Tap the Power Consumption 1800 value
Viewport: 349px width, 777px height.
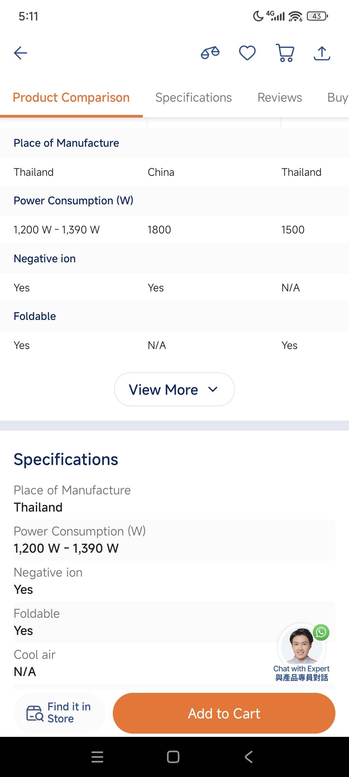(159, 230)
